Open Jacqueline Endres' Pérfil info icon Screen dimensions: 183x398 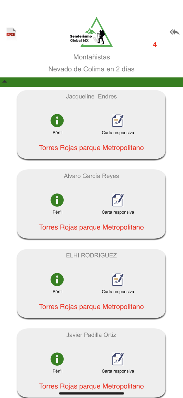pyautogui.click(x=57, y=120)
